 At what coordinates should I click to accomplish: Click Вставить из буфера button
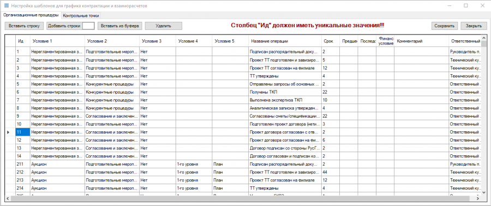(x=120, y=26)
